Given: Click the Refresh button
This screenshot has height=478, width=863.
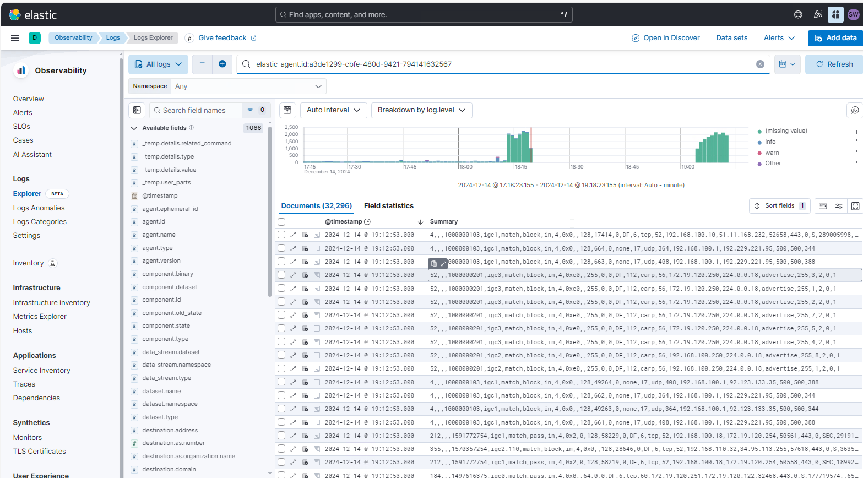Looking at the screenshot, I should [x=834, y=64].
